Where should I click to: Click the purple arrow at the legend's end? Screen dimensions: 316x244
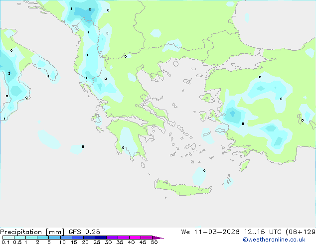click(x=158, y=238)
